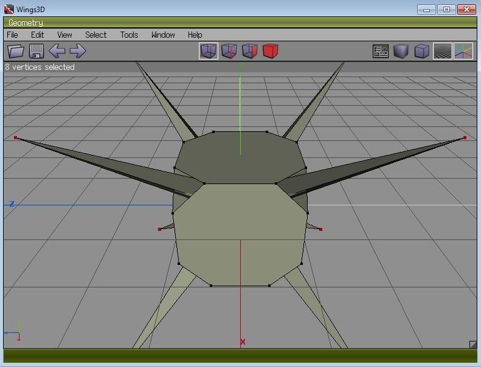The height and width of the screenshot is (367, 481).
Task: Switch to face selection mode cube
Action: tap(250, 51)
